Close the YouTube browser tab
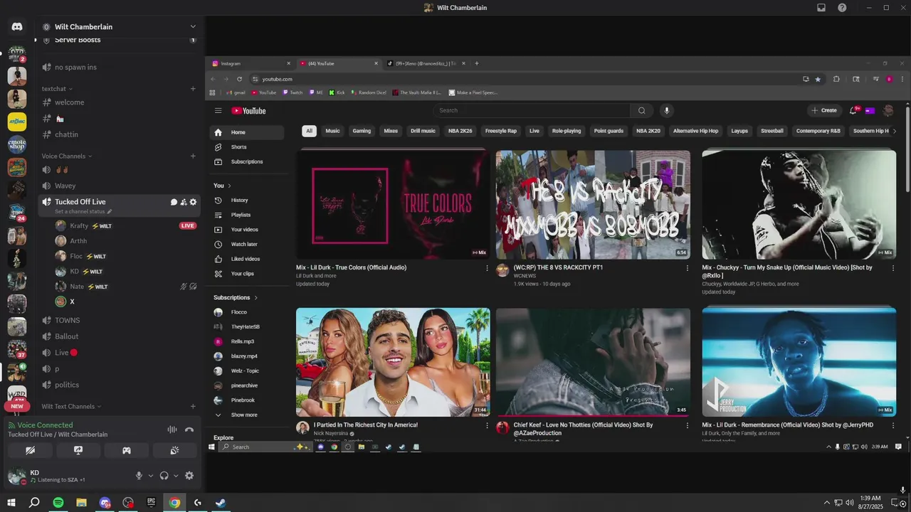 click(x=376, y=63)
